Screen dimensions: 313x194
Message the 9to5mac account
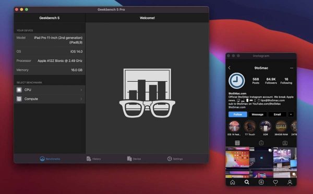click(x=258, y=114)
